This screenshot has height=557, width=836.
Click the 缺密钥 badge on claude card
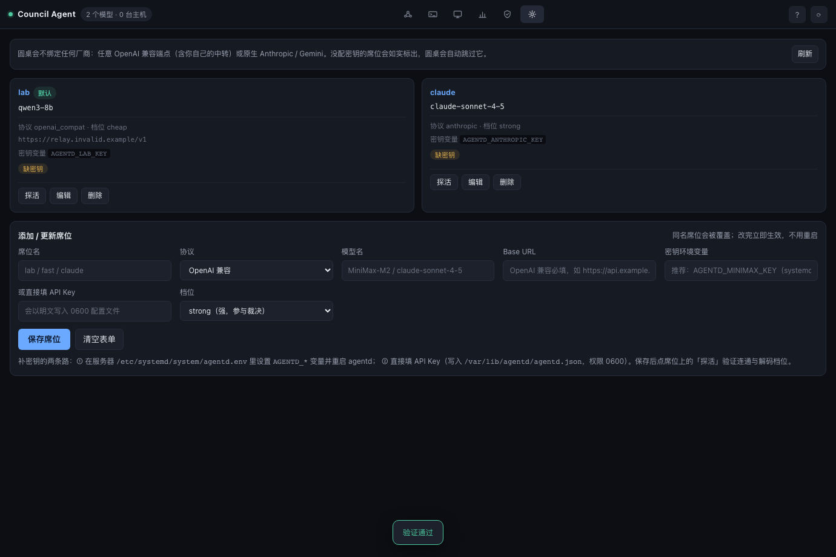(445, 155)
